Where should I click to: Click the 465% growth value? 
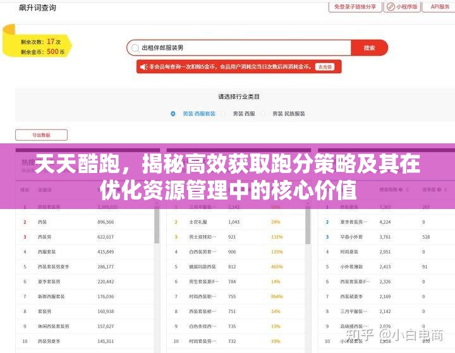pyautogui.click(x=277, y=266)
